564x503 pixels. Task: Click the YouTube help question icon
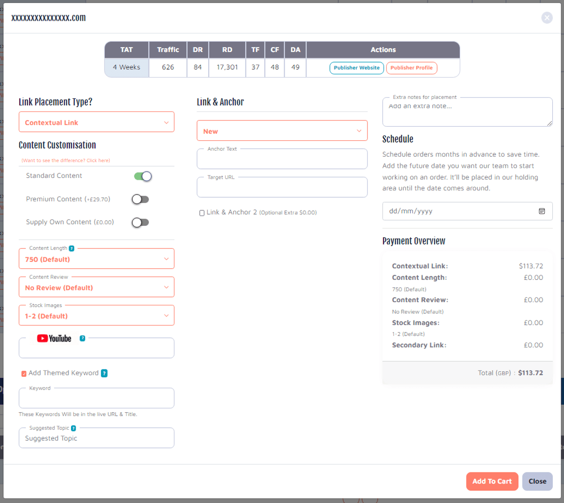(x=82, y=338)
